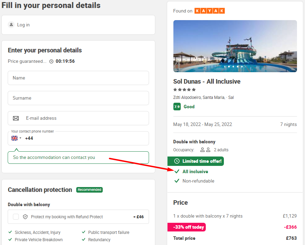
Task: Click the UK flag icon in phone field
Action: pyautogui.click(x=14, y=138)
